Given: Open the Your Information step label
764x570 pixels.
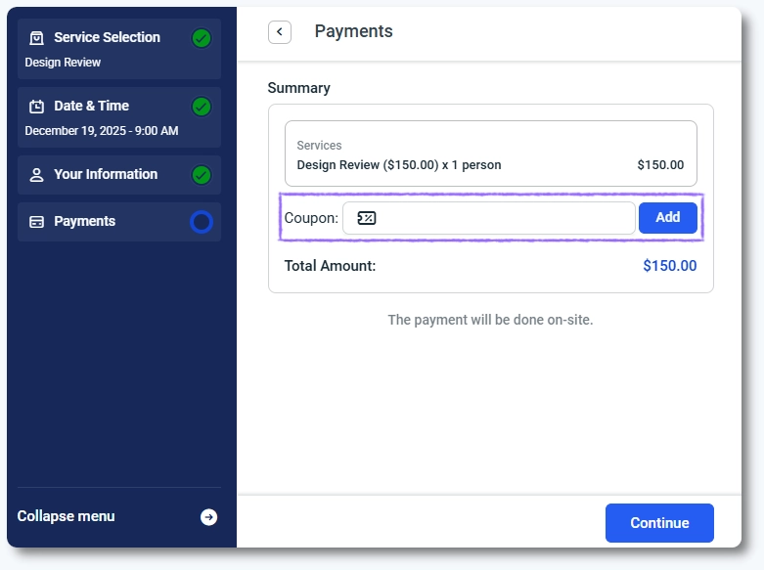Looking at the screenshot, I should coord(106,174).
